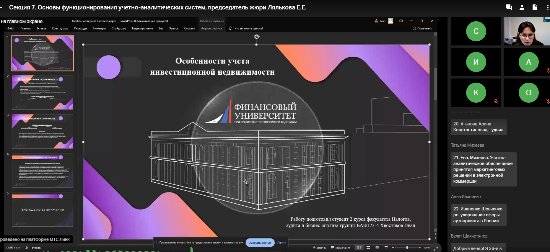Viewport: 550px width, 252px height.
Task: Toggle the Заметки notes pane
Action: click(320, 248)
